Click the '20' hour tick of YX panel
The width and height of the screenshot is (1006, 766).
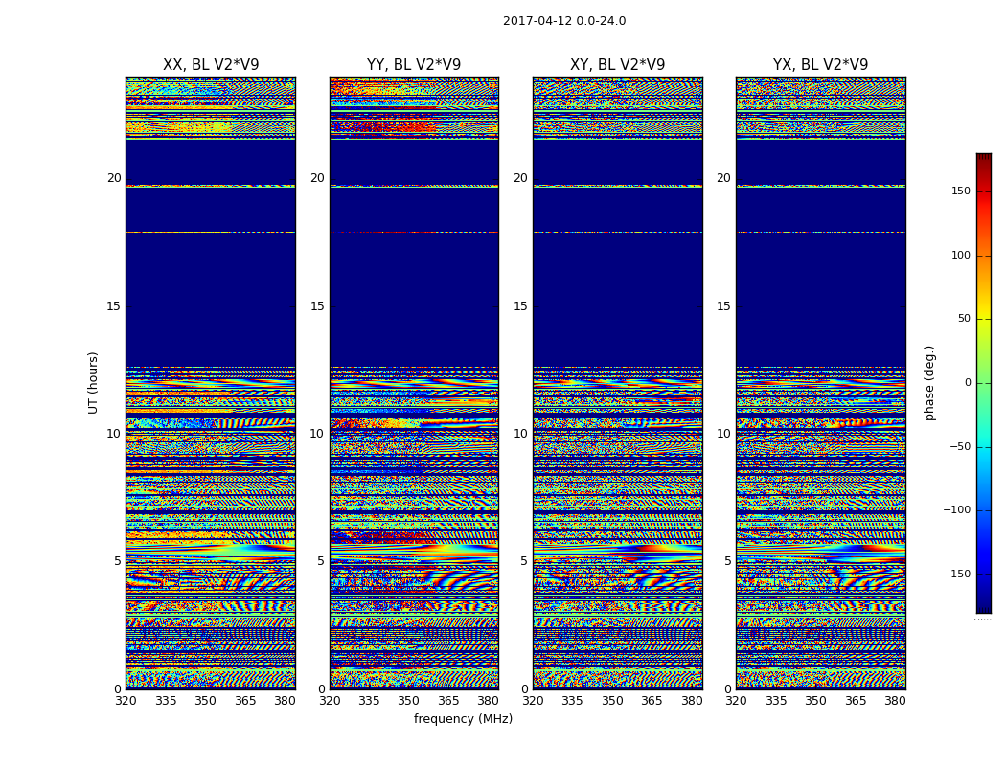(723, 177)
